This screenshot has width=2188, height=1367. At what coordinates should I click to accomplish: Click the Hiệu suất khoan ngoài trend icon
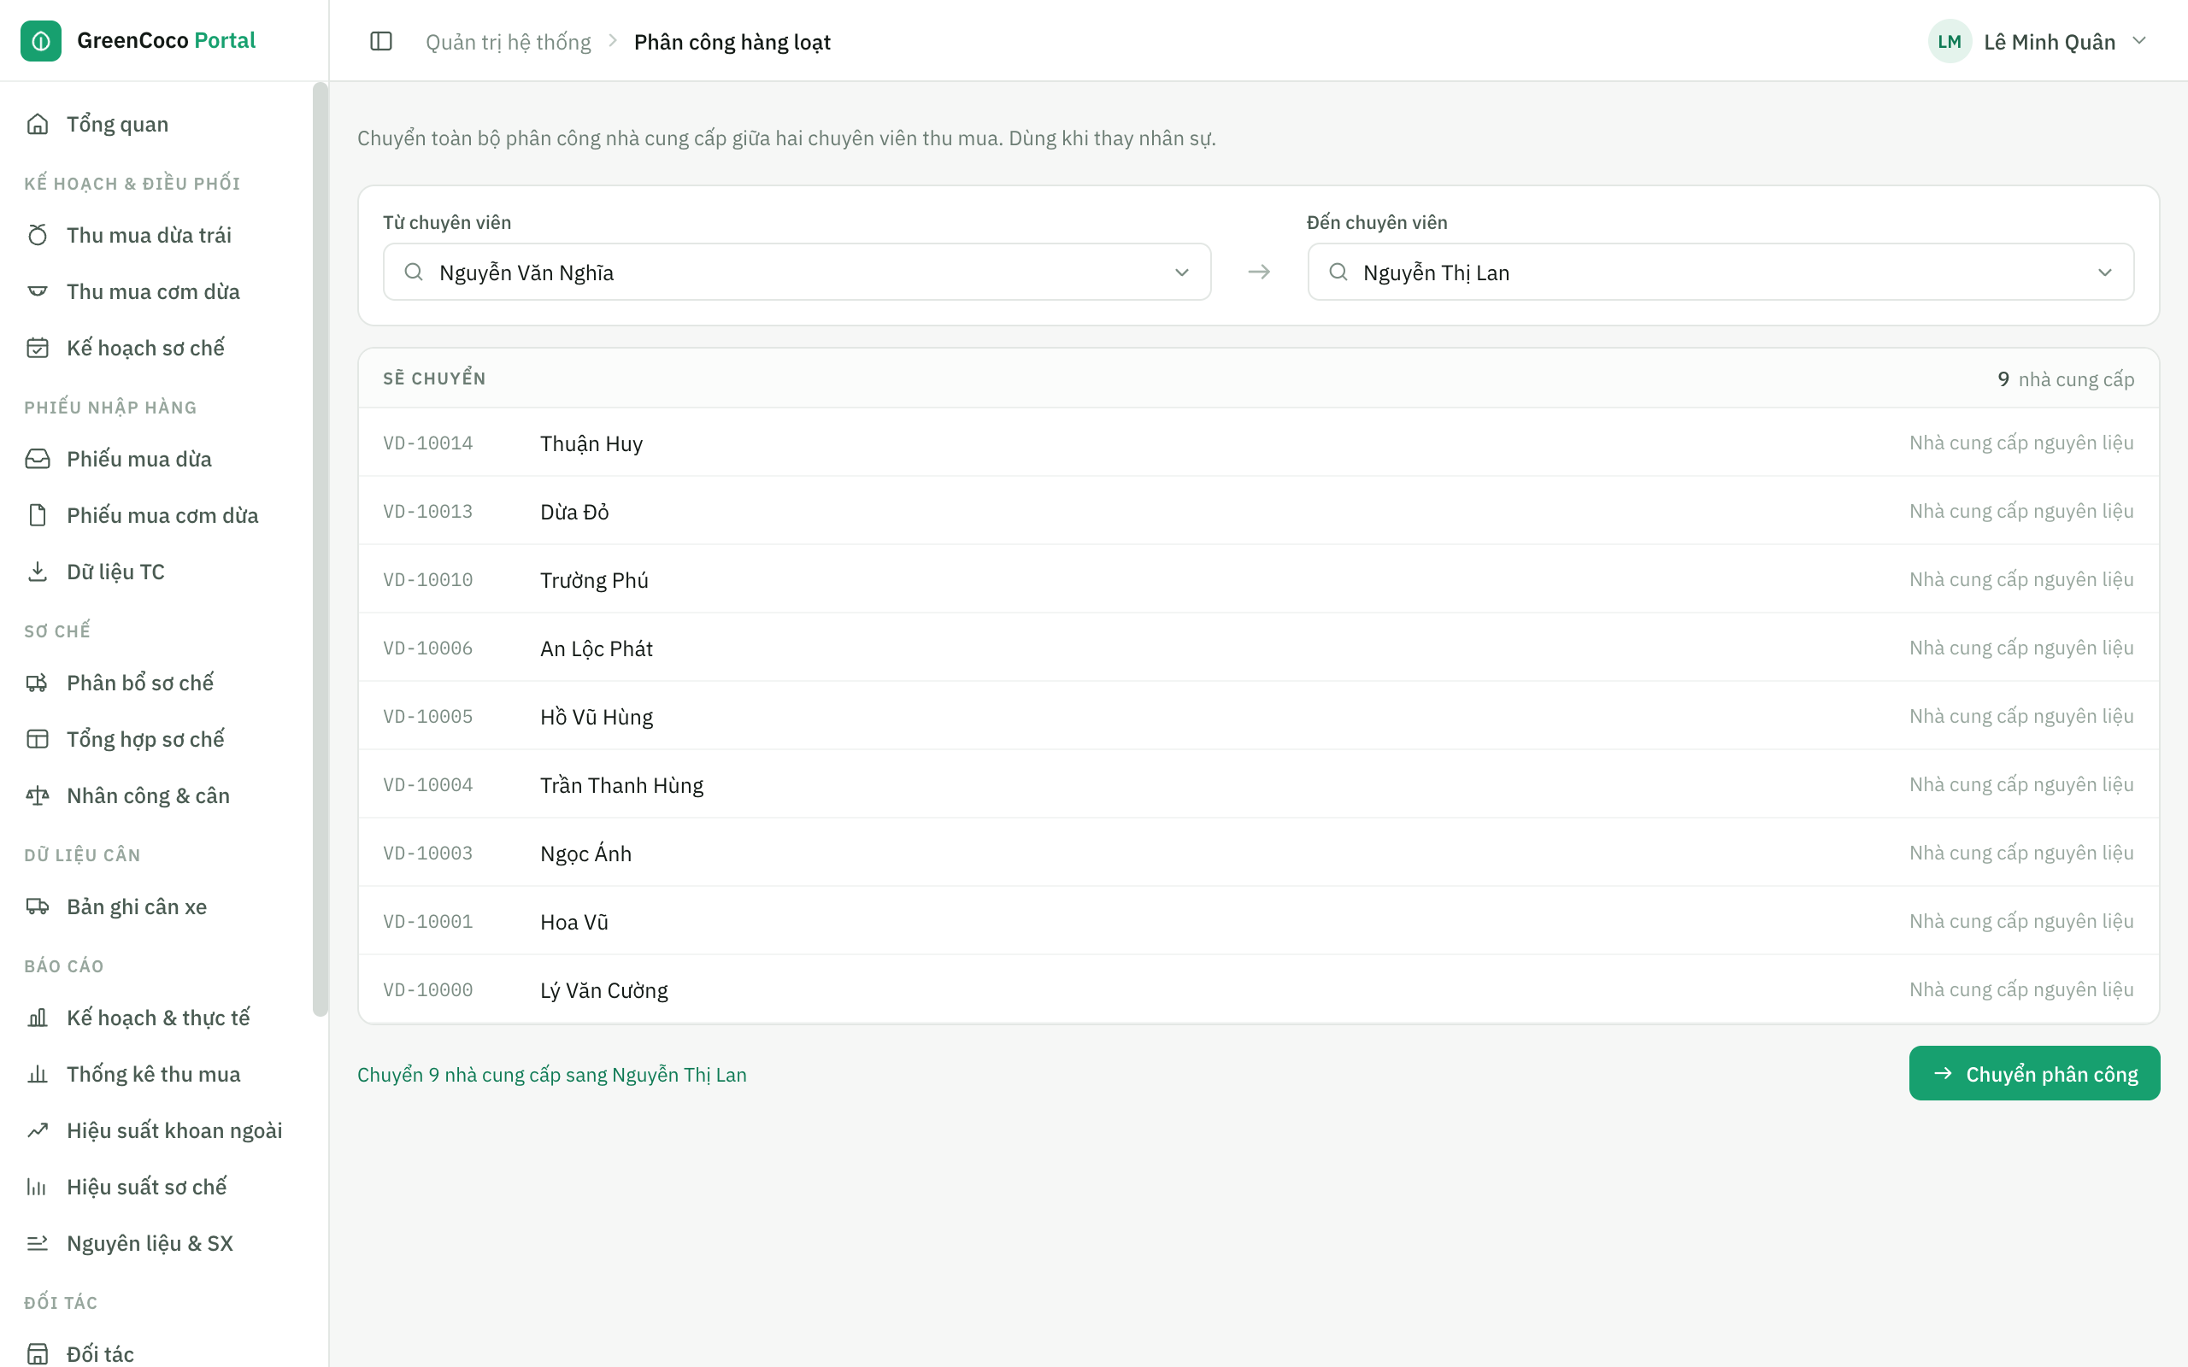(37, 1130)
